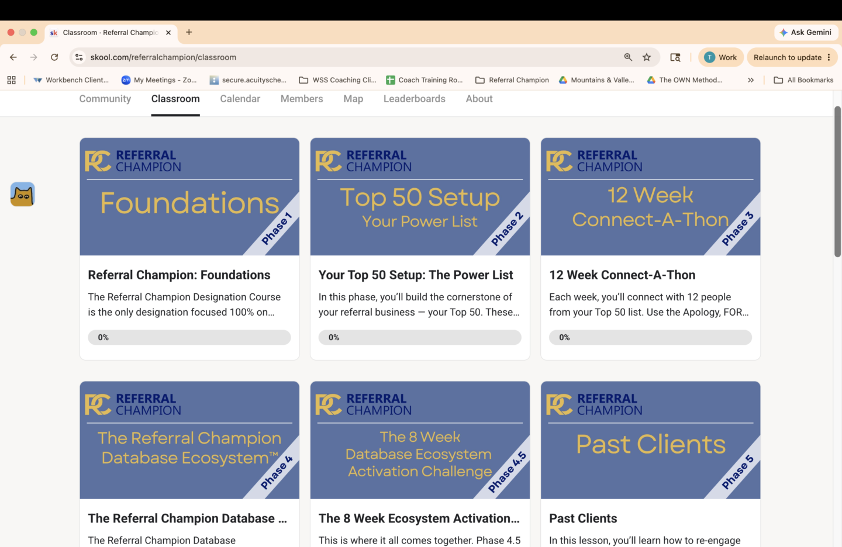Click the 'Referral Champion: Foundations' title
This screenshot has width=842, height=547.
click(179, 275)
